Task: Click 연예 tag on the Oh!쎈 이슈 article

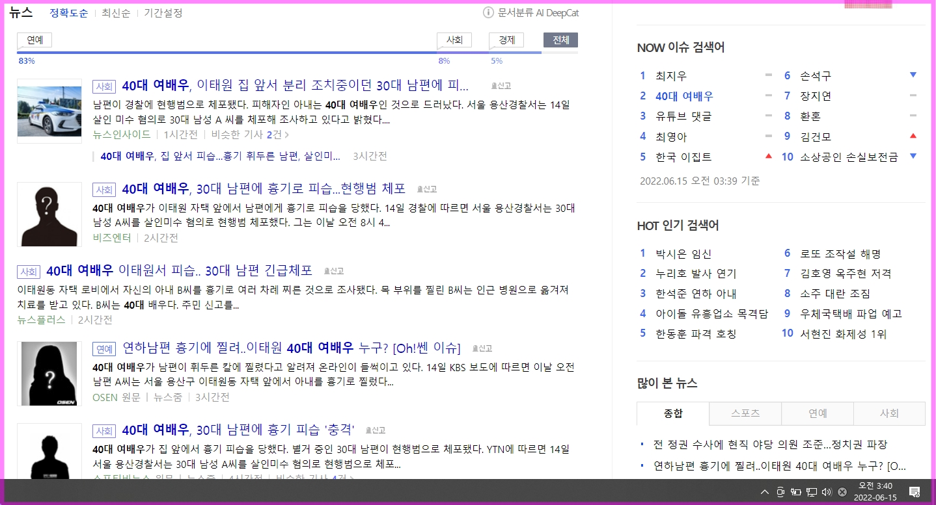Action: [104, 349]
